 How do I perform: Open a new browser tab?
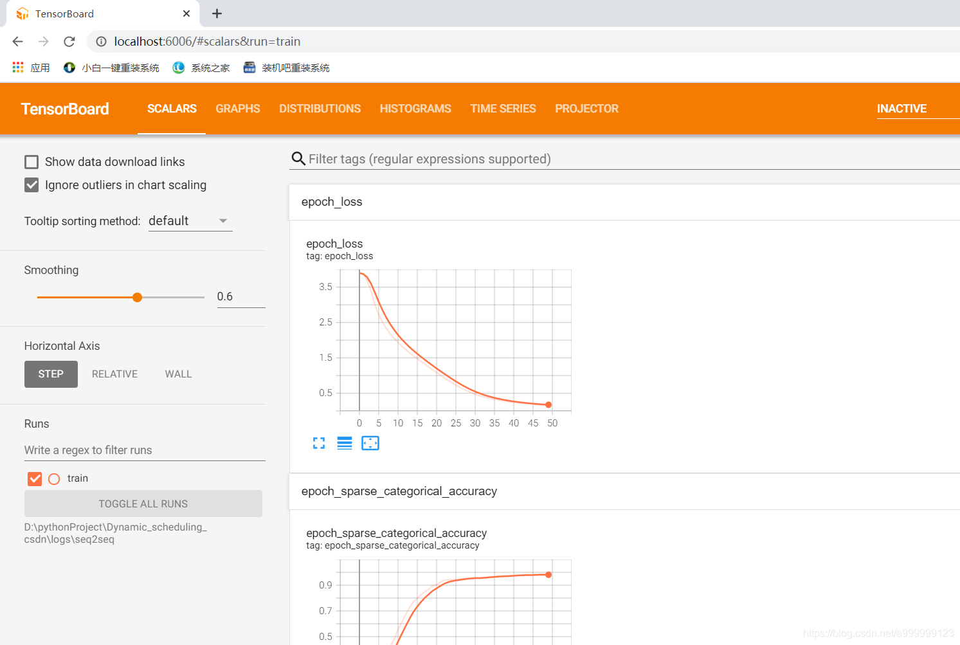click(217, 14)
